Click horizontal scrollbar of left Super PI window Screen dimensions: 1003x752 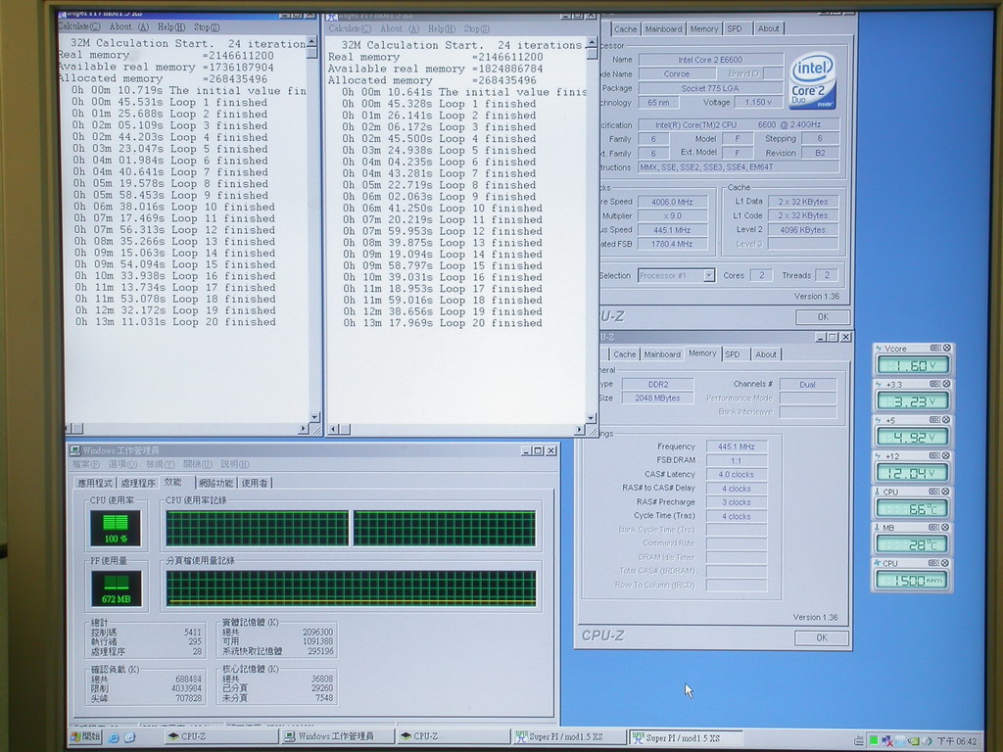click(x=191, y=429)
